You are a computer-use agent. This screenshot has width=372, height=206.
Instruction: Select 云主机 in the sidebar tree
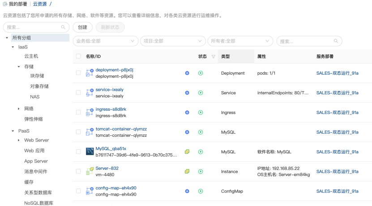click(x=31, y=56)
